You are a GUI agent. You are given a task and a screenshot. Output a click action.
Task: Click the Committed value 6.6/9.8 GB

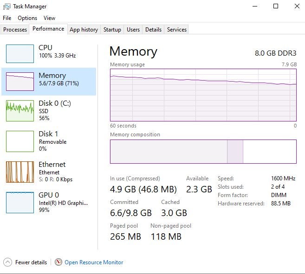point(131,213)
